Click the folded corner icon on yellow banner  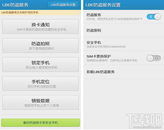pyautogui.click(x=80, y=13)
